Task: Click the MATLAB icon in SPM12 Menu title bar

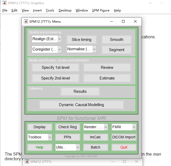Action: [26, 21]
